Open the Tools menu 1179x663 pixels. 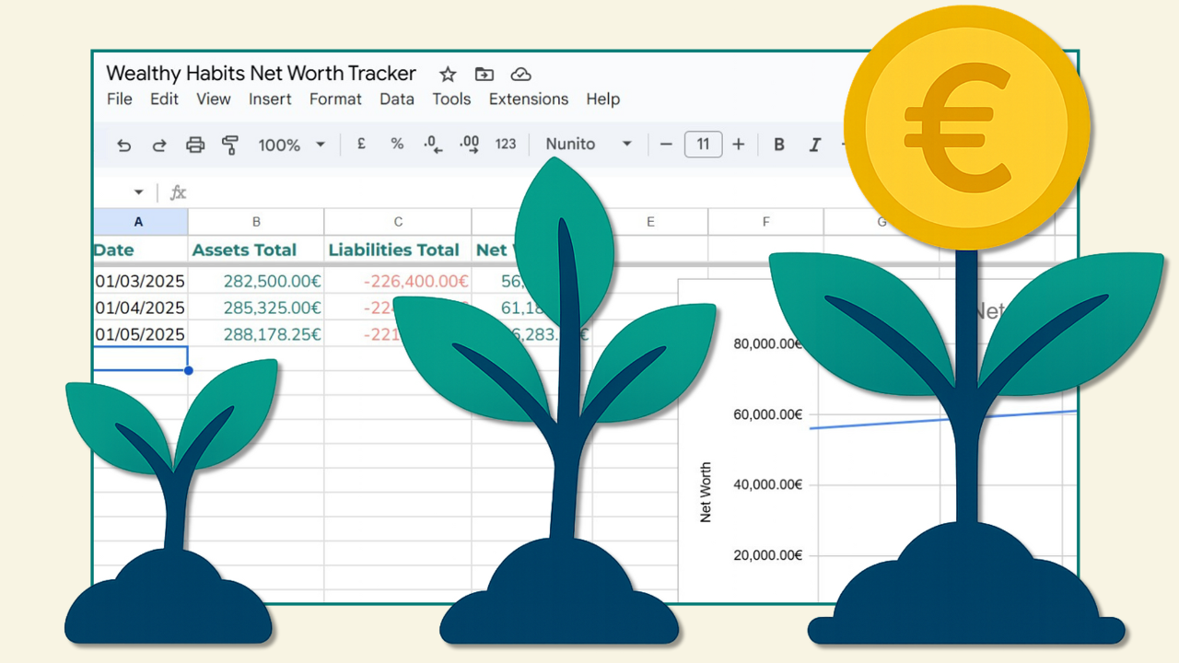tap(451, 99)
